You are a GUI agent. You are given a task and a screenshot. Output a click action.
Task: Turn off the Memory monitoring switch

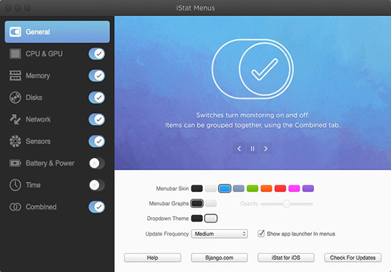point(97,75)
